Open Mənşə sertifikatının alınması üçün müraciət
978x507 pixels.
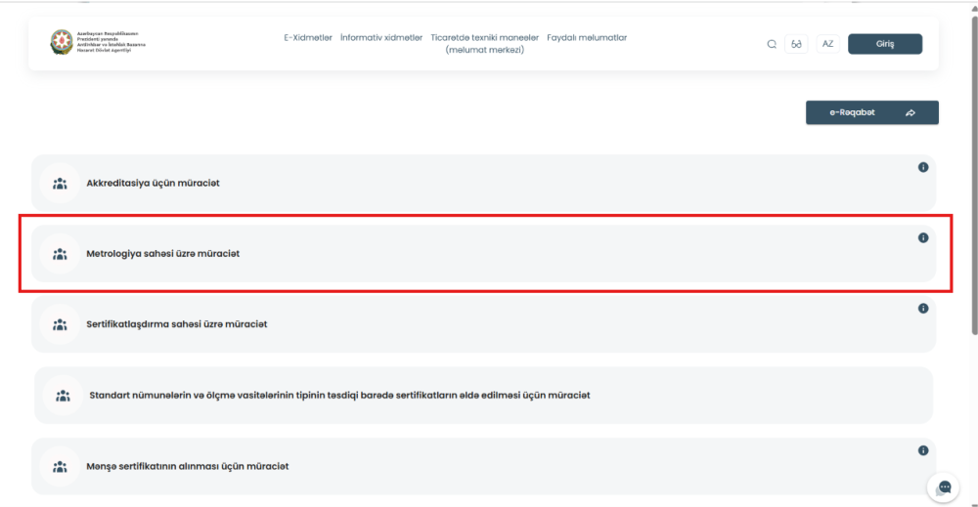point(483,466)
